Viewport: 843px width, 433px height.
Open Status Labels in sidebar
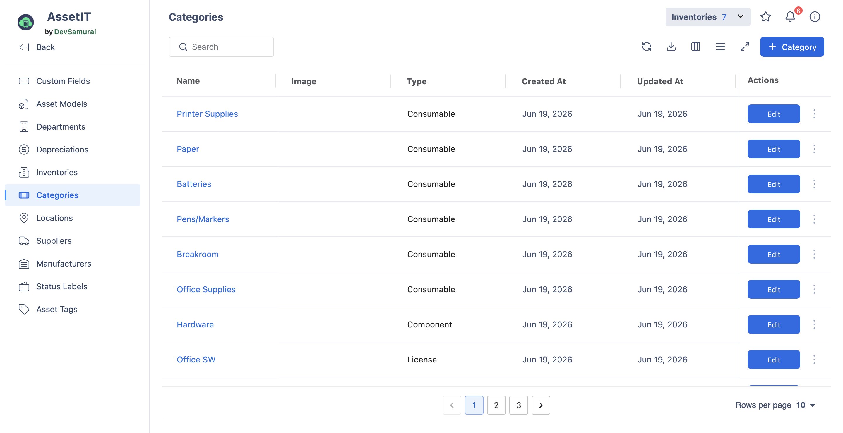(x=73, y=286)
